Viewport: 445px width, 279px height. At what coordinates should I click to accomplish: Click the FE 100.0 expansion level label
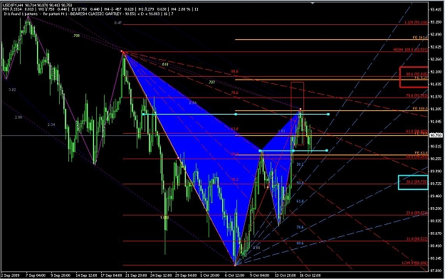point(420,109)
